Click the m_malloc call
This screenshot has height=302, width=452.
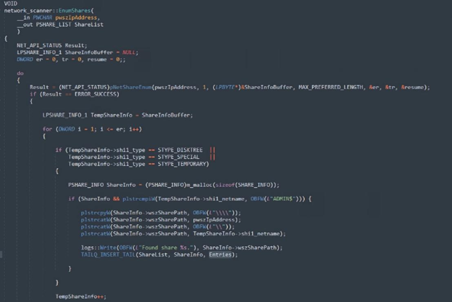point(199,185)
